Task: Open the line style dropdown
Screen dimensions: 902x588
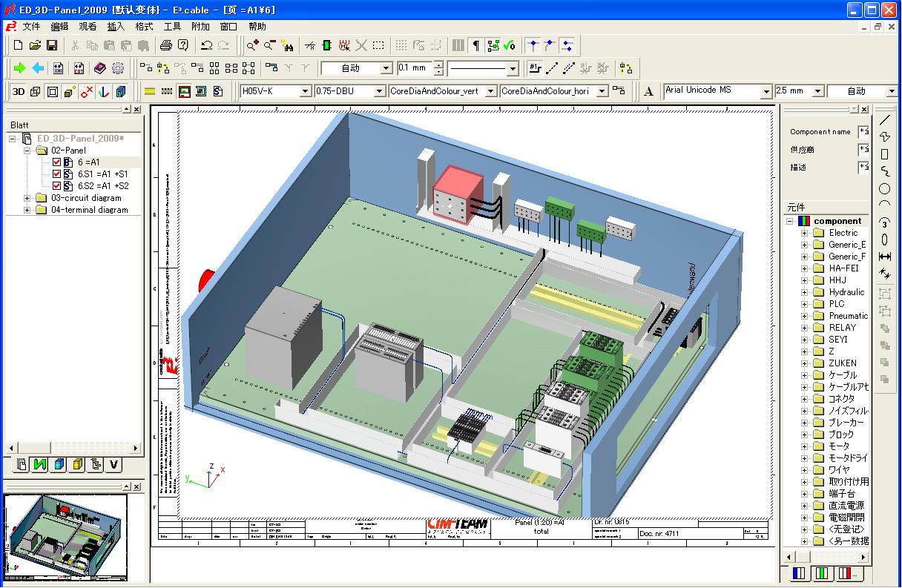Action: pyautogui.click(x=513, y=68)
